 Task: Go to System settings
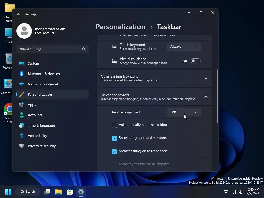point(53,63)
